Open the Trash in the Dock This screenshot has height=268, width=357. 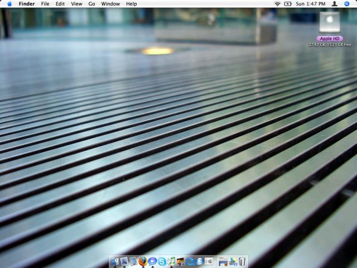coord(242,261)
